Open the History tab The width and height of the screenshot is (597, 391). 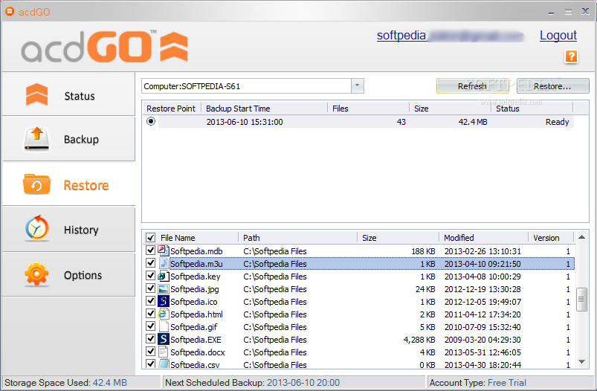68,229
